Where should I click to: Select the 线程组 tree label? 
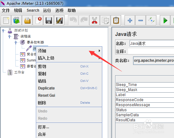click(25, 36)
